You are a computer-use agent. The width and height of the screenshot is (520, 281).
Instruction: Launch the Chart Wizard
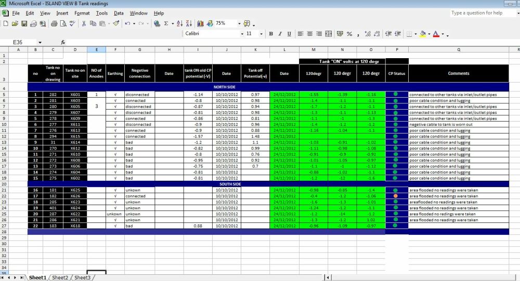200,23
